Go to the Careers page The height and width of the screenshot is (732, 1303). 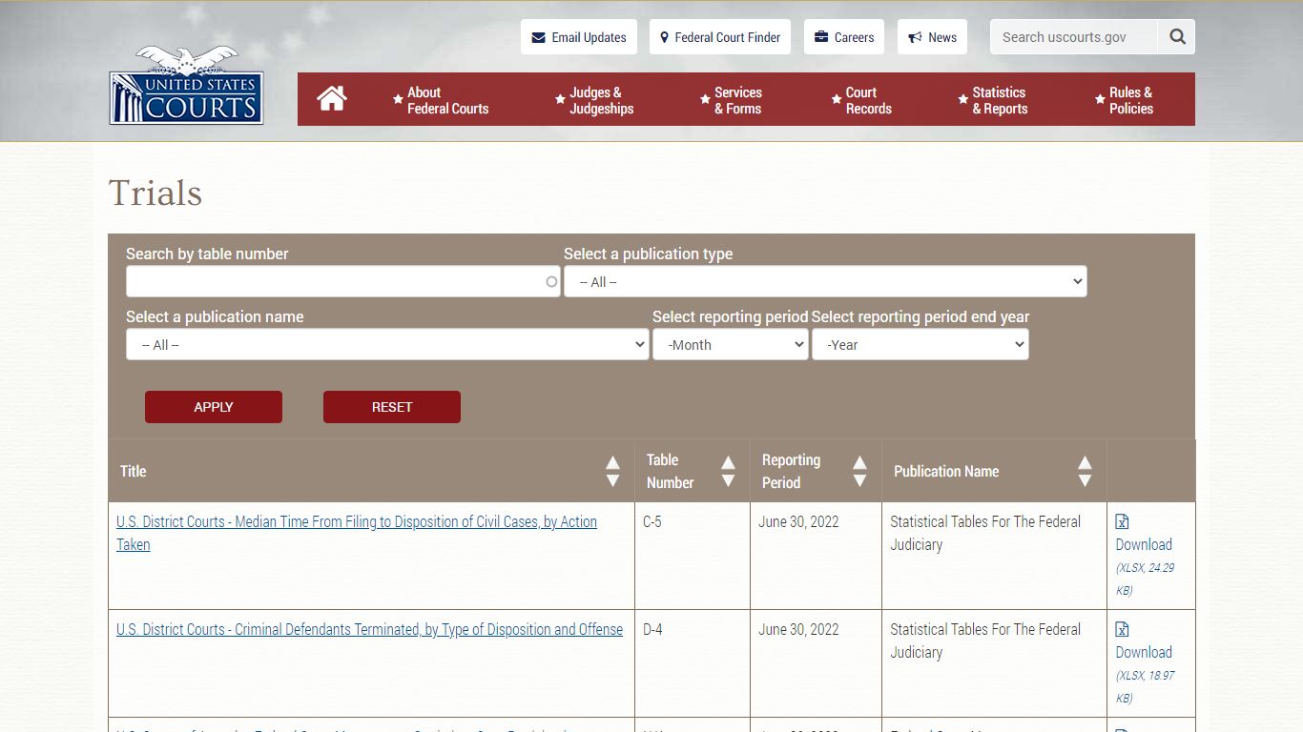(x=844, y=37)
